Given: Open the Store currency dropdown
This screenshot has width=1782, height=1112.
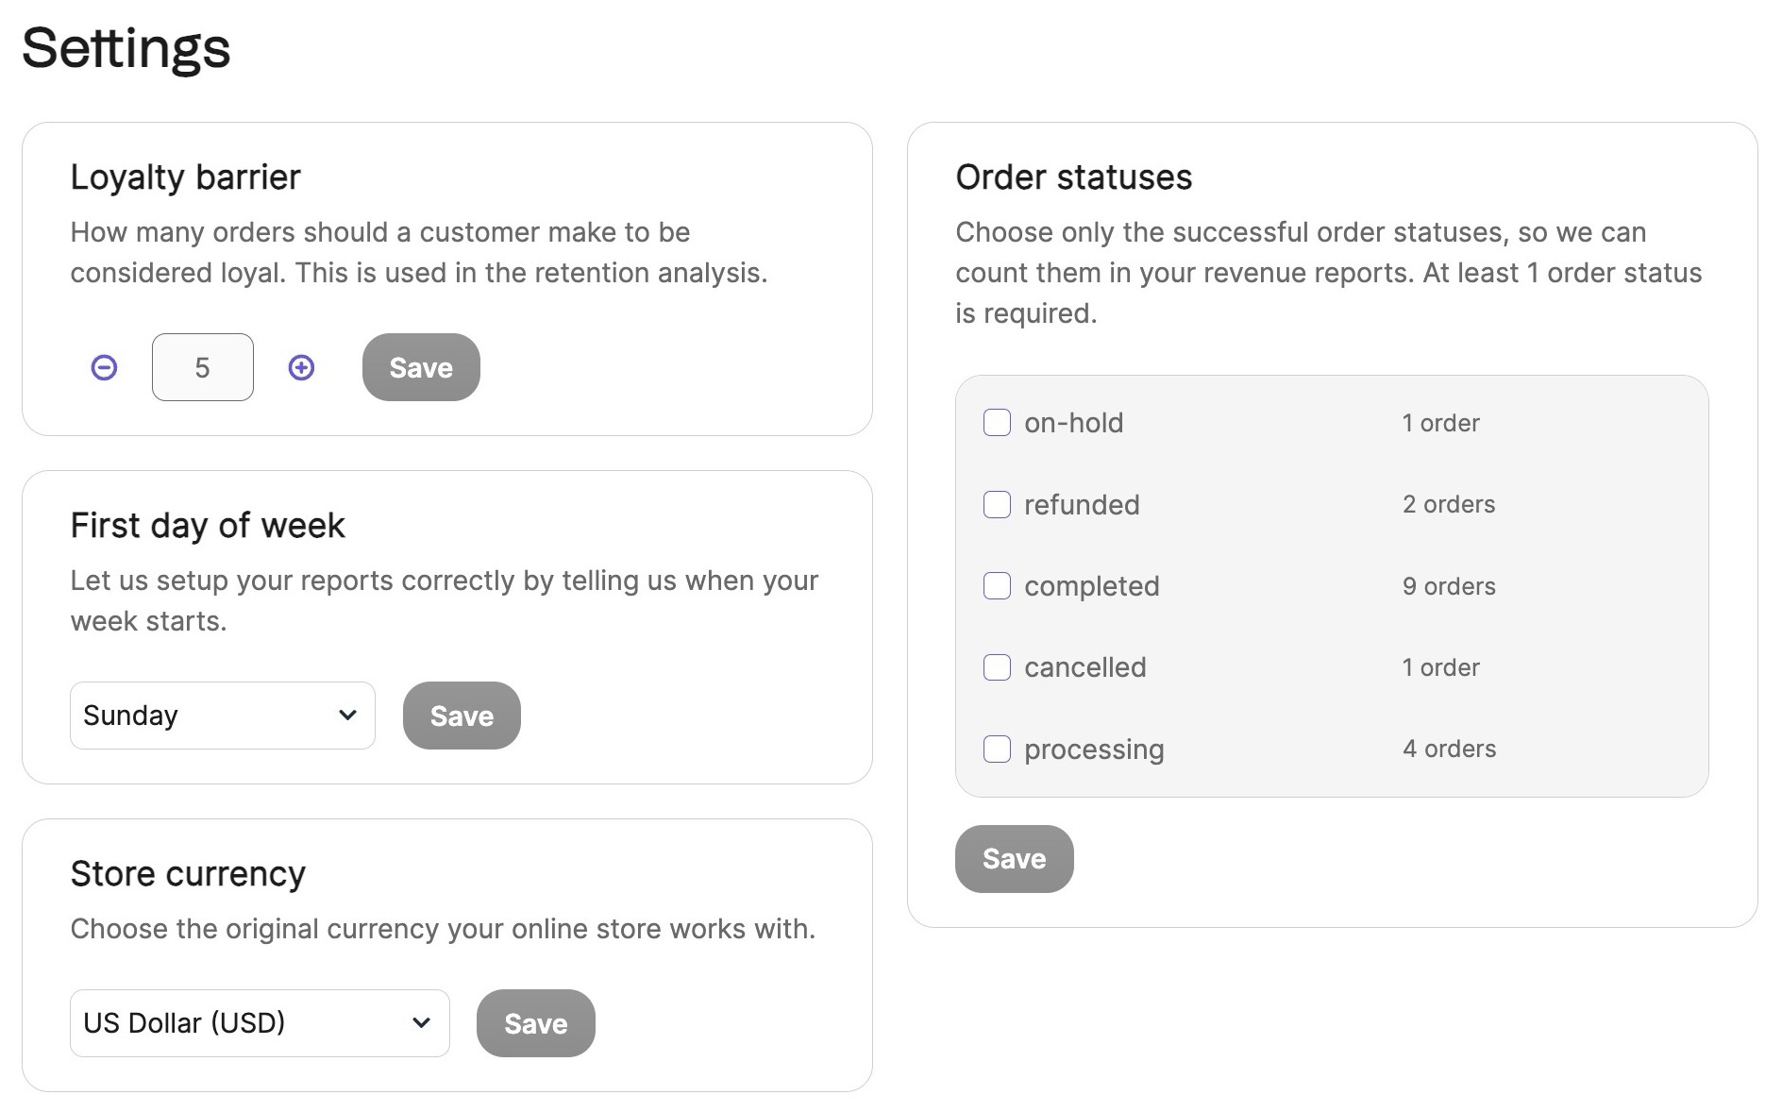Looking at the screenshot, I should (x=260, y=1023).
